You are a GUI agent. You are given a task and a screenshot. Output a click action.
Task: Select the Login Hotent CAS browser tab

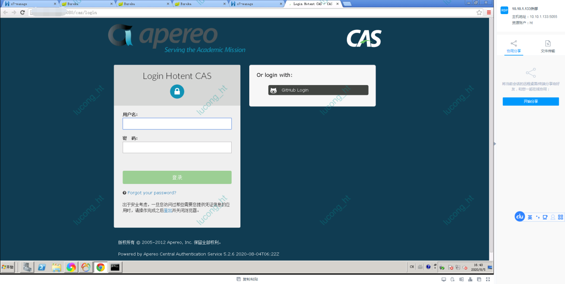(x=313, y=4)
